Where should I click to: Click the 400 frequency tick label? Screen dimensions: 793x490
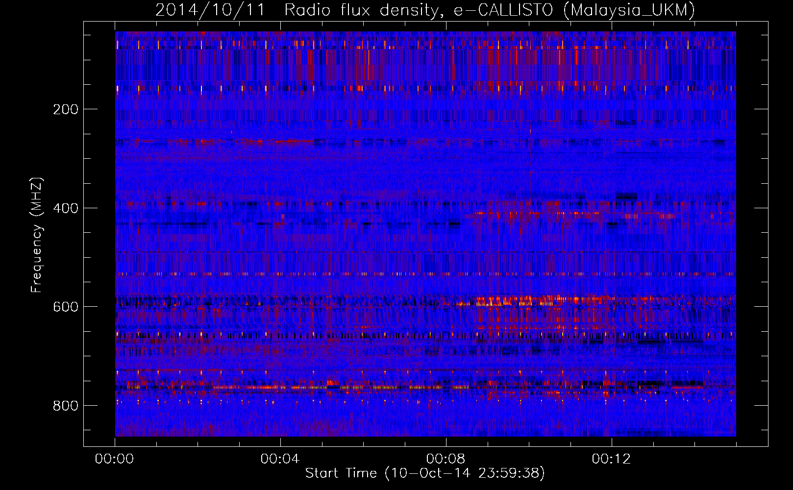coord(65,208)
